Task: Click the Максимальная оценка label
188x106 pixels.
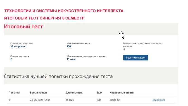Action: click(78, 43)
